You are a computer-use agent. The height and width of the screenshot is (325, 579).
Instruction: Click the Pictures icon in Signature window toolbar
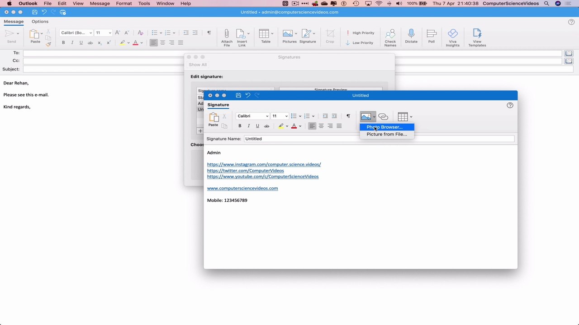tap(365, 116)
